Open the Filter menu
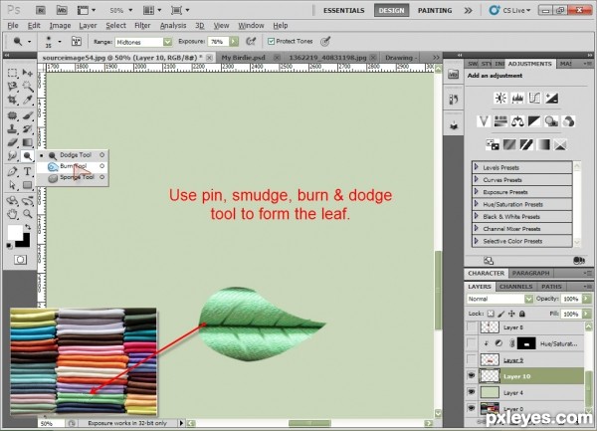597x431 pixels. (x=142, y=26)
